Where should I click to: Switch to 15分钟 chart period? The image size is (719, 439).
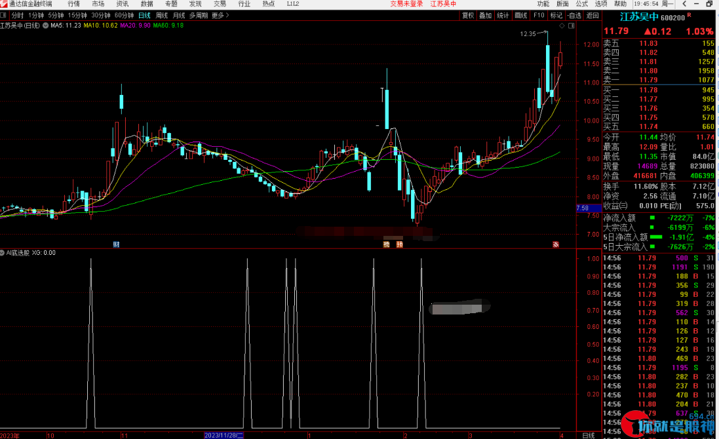(77, 16)
